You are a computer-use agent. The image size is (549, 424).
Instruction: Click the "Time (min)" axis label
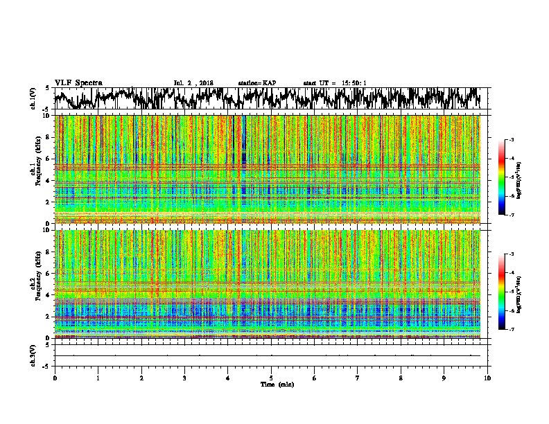[x=277, y=385]
